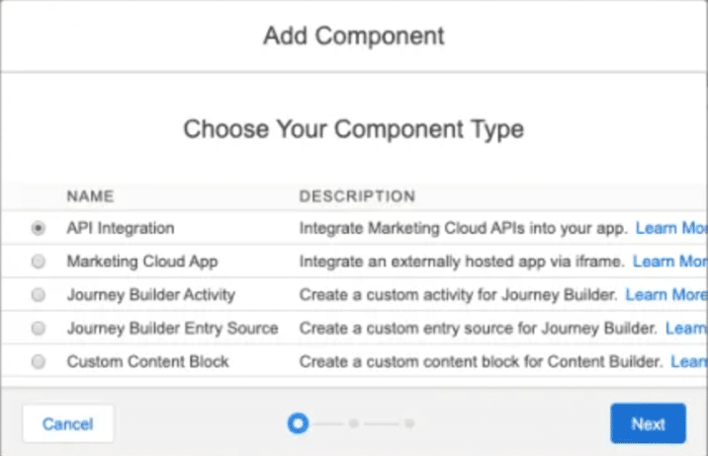Click the Journey Builder Activity name label
708x456 pixels.
(x=151, y=294)
